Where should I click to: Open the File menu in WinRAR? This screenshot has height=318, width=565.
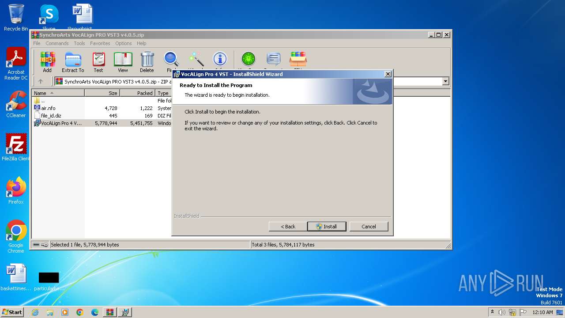(37, 43)
